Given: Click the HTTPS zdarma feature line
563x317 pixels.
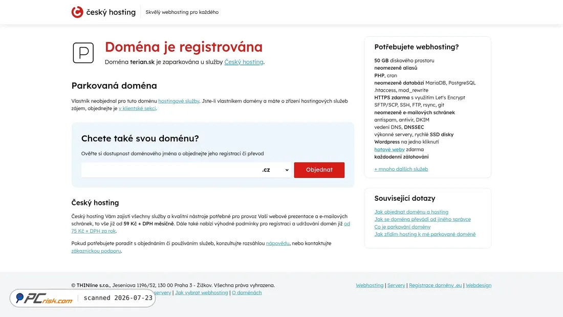Looking at the screenshot, I should (419, 97).
